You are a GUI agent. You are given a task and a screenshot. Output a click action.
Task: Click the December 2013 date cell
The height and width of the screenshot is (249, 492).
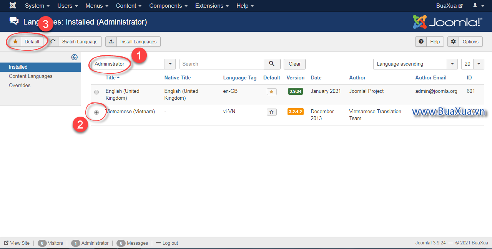point(322,115)
